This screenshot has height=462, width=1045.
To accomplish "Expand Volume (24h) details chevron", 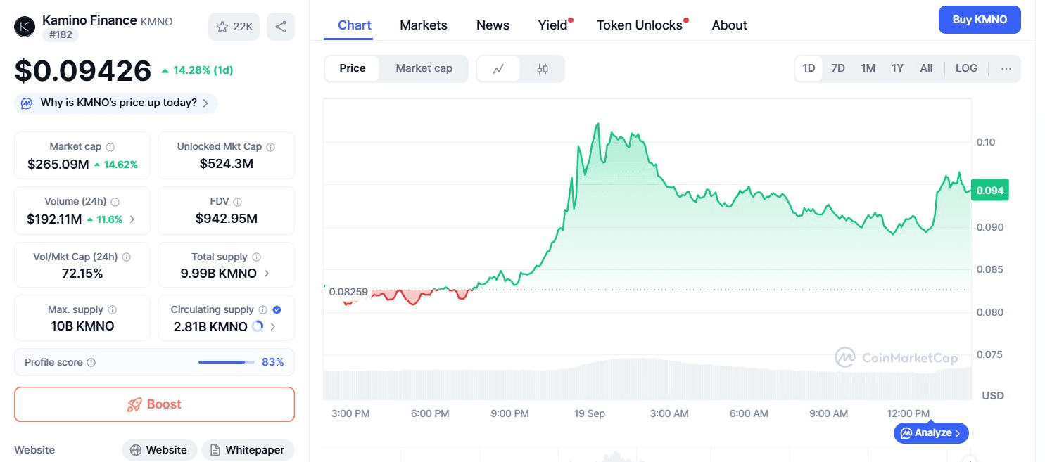I will click(132, 219).
